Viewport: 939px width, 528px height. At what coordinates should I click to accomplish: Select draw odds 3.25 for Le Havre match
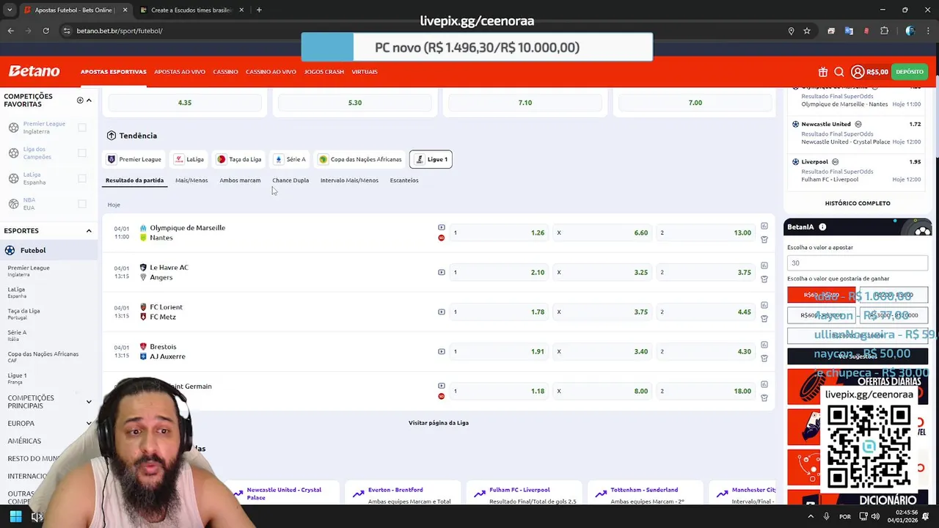[603, 272]
